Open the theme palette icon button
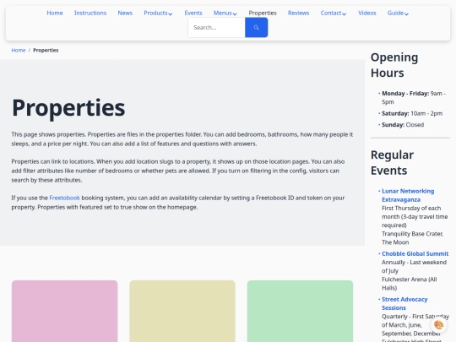 pyautogui.click(x=438, y=325)
